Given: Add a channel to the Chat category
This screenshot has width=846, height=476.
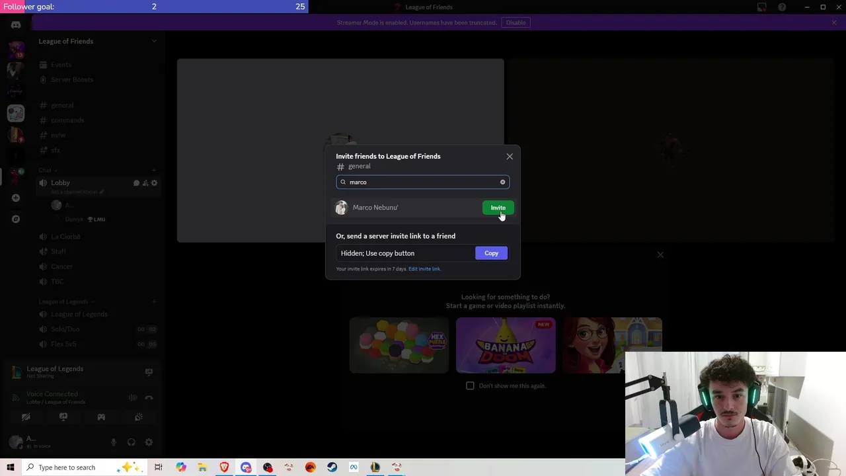Looking at the screenshot, I should 154,170.
